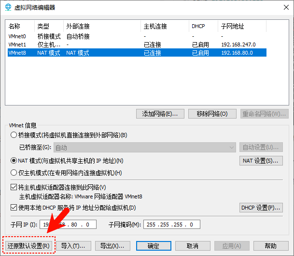Click the 子网地址 column header
This screenshot has width=294, height=256.
coord(232,26)
